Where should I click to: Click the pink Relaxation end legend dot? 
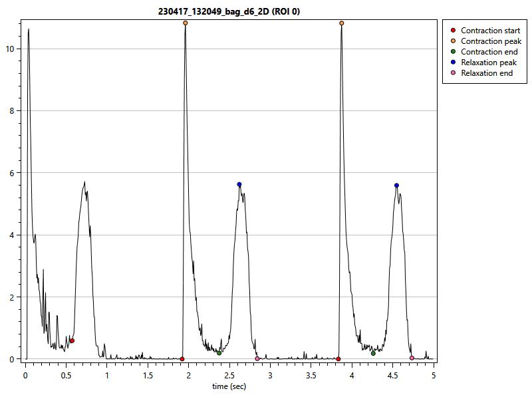click(x=453, y=73)
